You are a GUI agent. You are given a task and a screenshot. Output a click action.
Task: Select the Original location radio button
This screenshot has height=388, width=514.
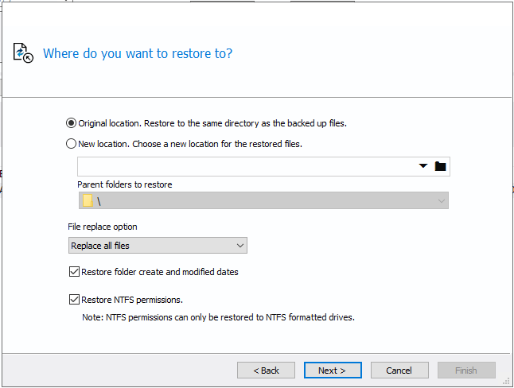click(x=72, y=123)
